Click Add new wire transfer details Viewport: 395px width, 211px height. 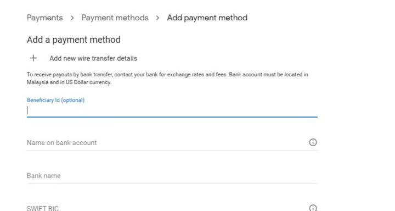(x=93, y=58)
